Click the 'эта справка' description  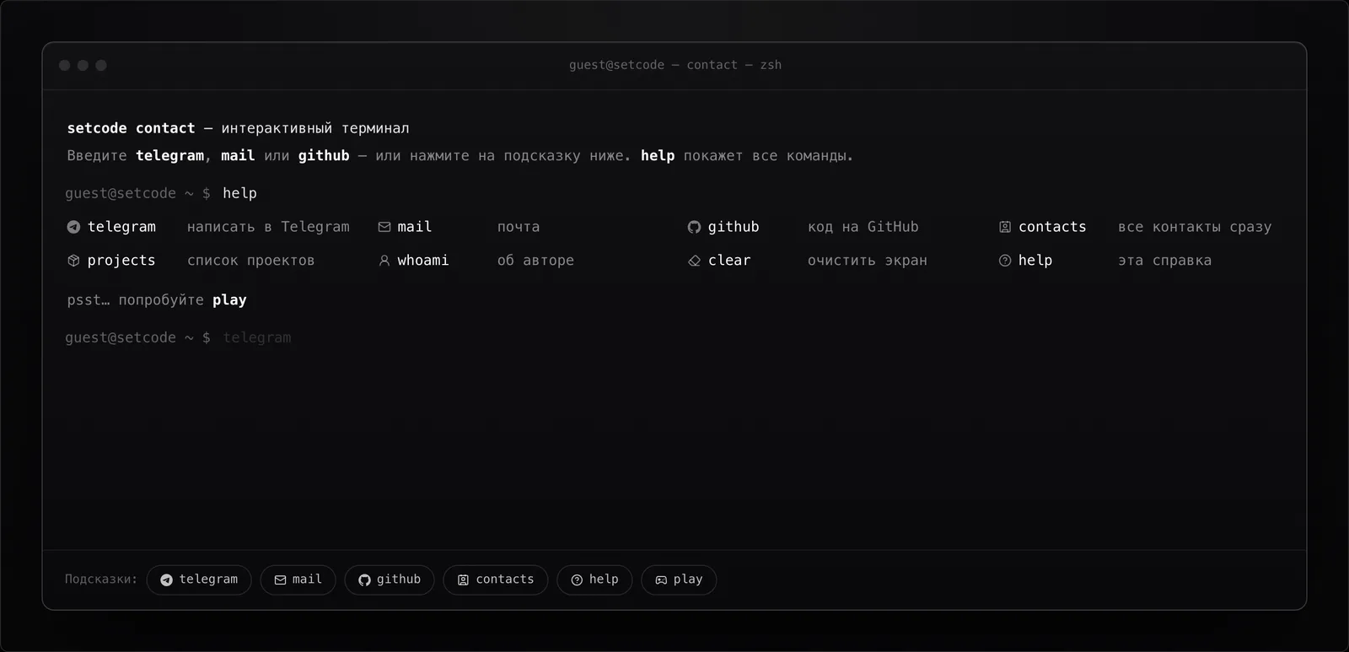1165,261
